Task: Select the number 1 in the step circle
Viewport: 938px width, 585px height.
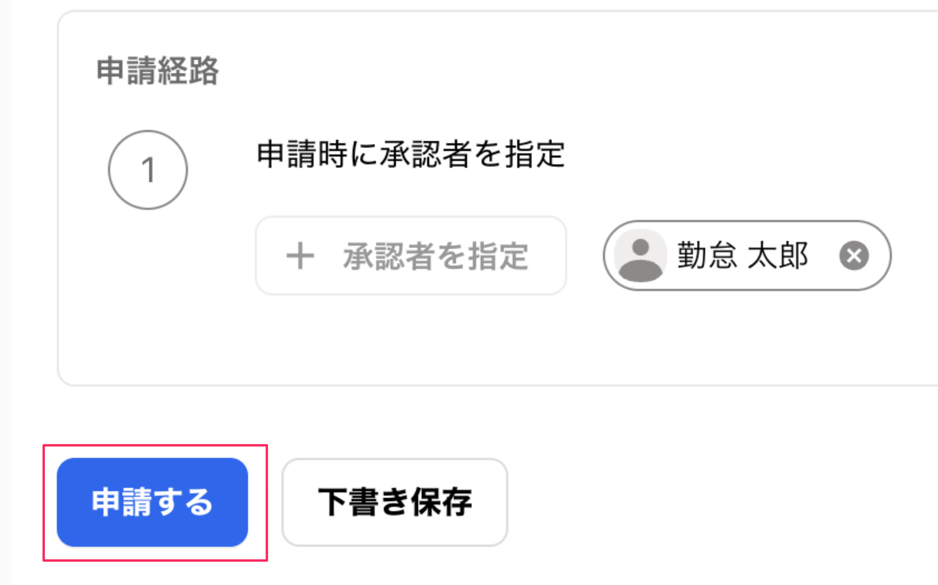Action: coord(148,170)
